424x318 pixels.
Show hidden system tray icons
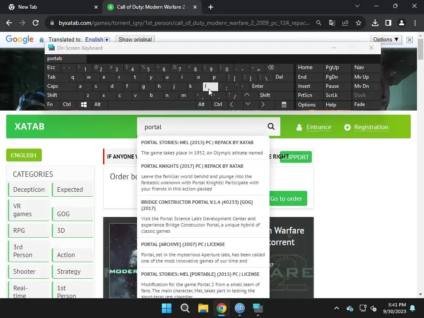[x=336, y=308]
